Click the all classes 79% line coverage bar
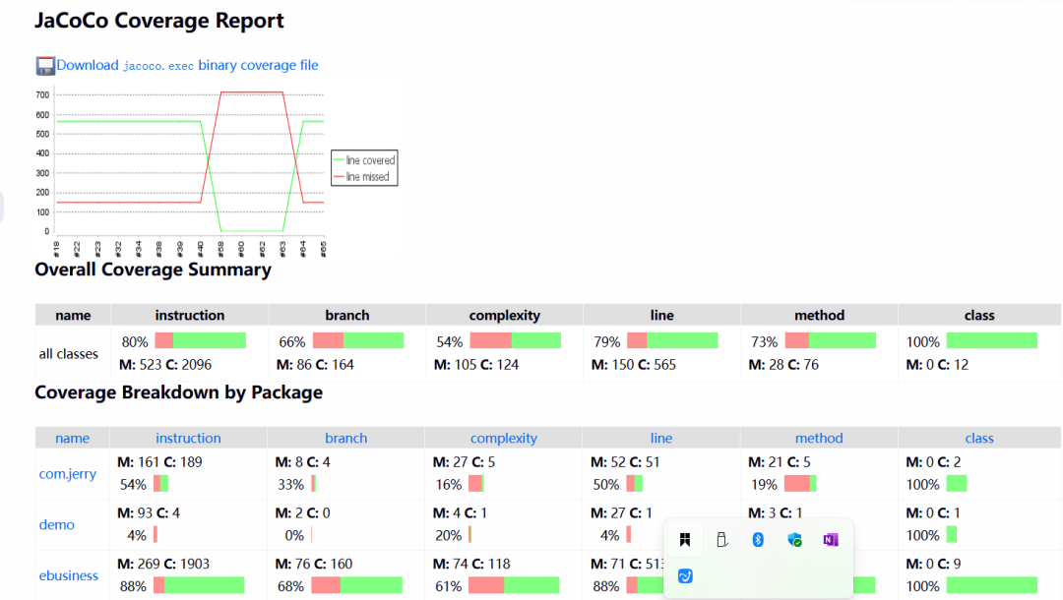1063x600 pixels. coord(672,340)
